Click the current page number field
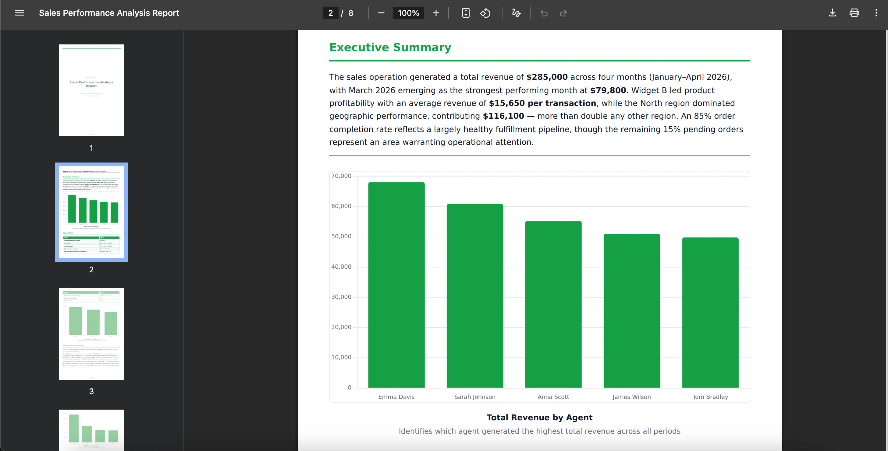This screenshot has width=888, height=451. tap(330, 13)
